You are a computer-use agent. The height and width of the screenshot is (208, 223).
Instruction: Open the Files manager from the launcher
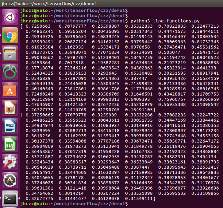point(10,53)
